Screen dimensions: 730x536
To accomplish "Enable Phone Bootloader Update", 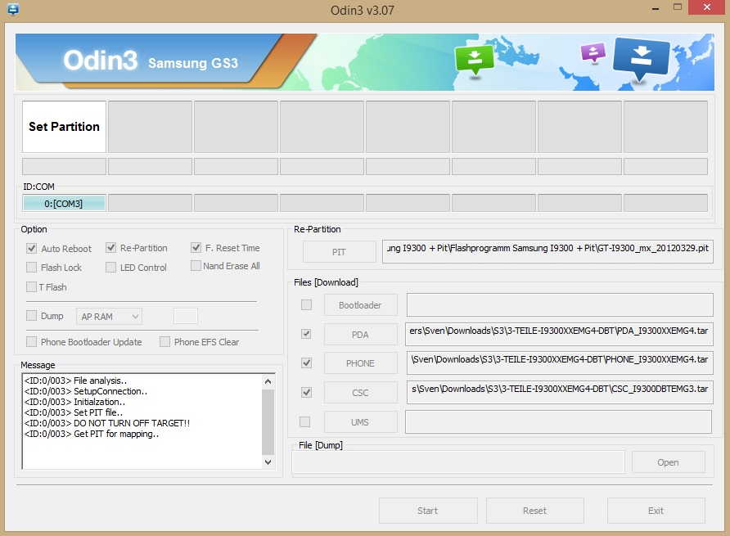I will pyautogui.click(x=31, y=342).
